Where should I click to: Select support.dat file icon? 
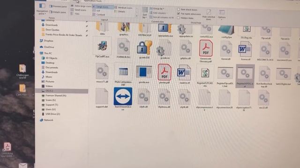coord(102,98)
